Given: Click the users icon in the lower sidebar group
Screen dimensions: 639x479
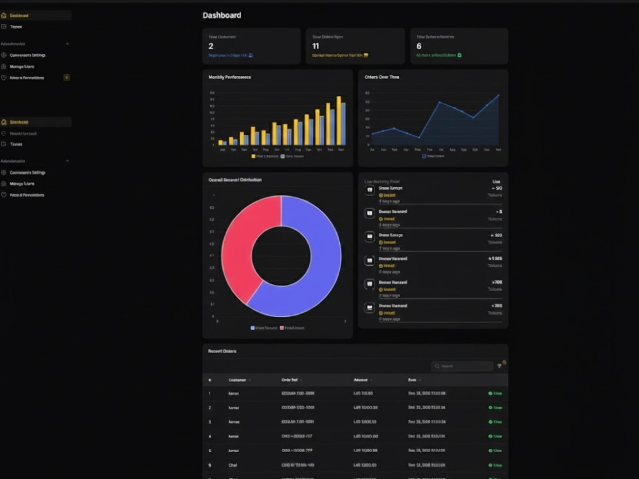Looking at the screenshot, I should point(4,184).
